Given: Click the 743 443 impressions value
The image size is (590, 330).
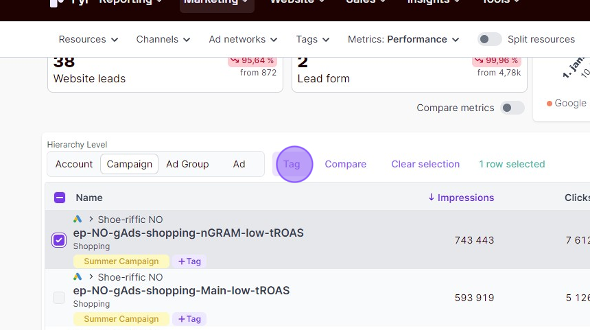Looking at the screenshot, I should point(474,240).
